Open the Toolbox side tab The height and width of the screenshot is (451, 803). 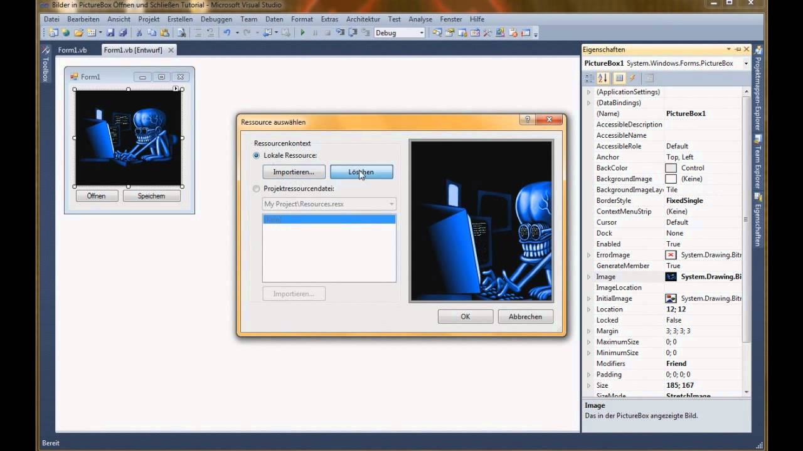45,69
